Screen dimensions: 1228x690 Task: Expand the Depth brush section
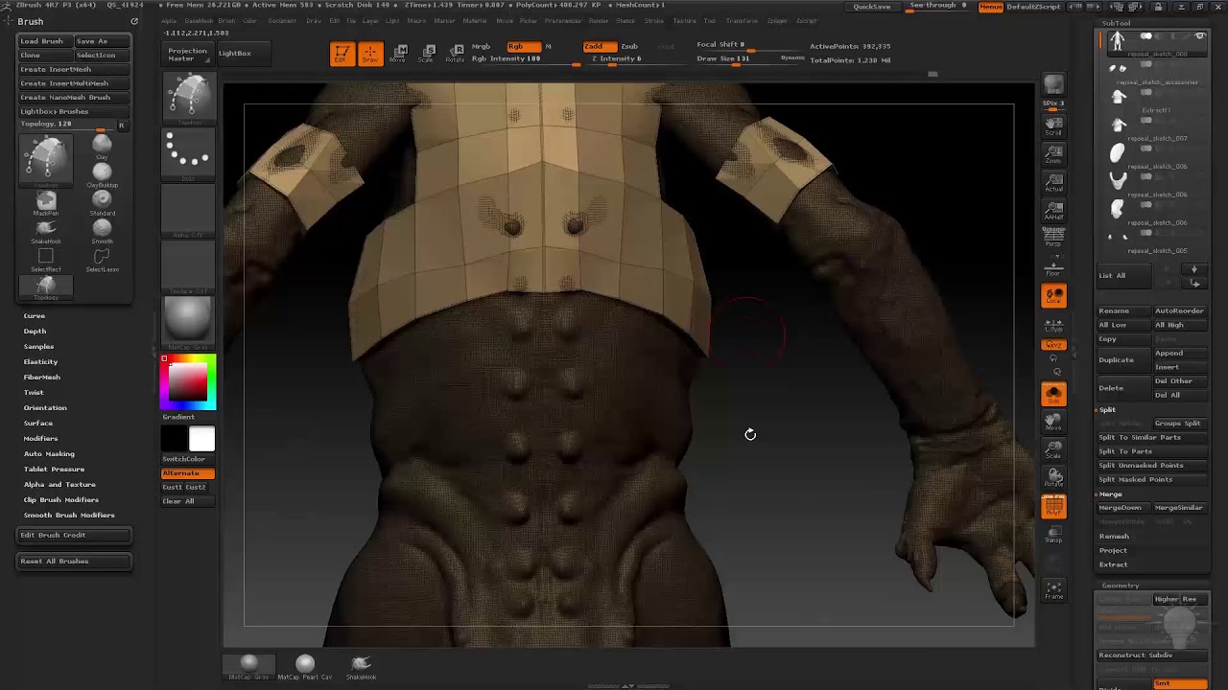pos(35,331)
